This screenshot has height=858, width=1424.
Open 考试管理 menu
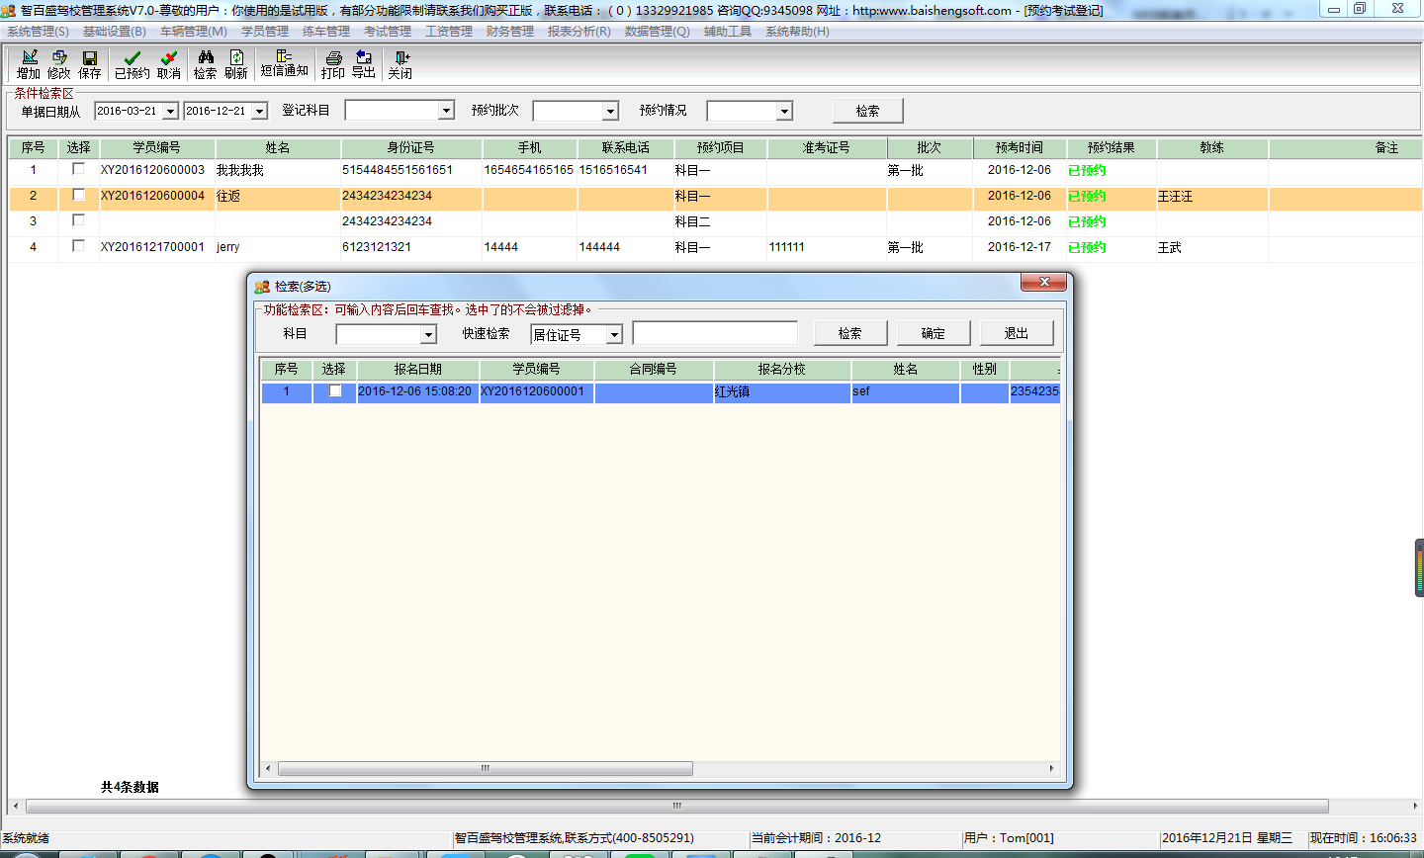[x=388, y=32]
